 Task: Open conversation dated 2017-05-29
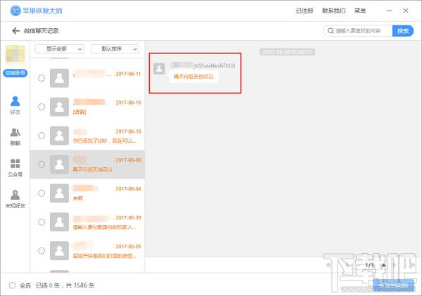coord(87,222)
